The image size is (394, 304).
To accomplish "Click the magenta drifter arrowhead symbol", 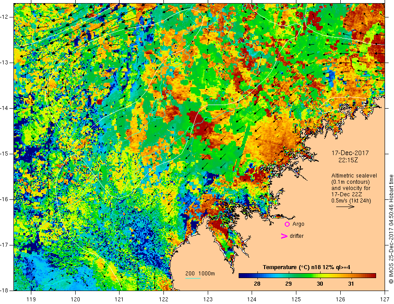I will coord(284,236).
